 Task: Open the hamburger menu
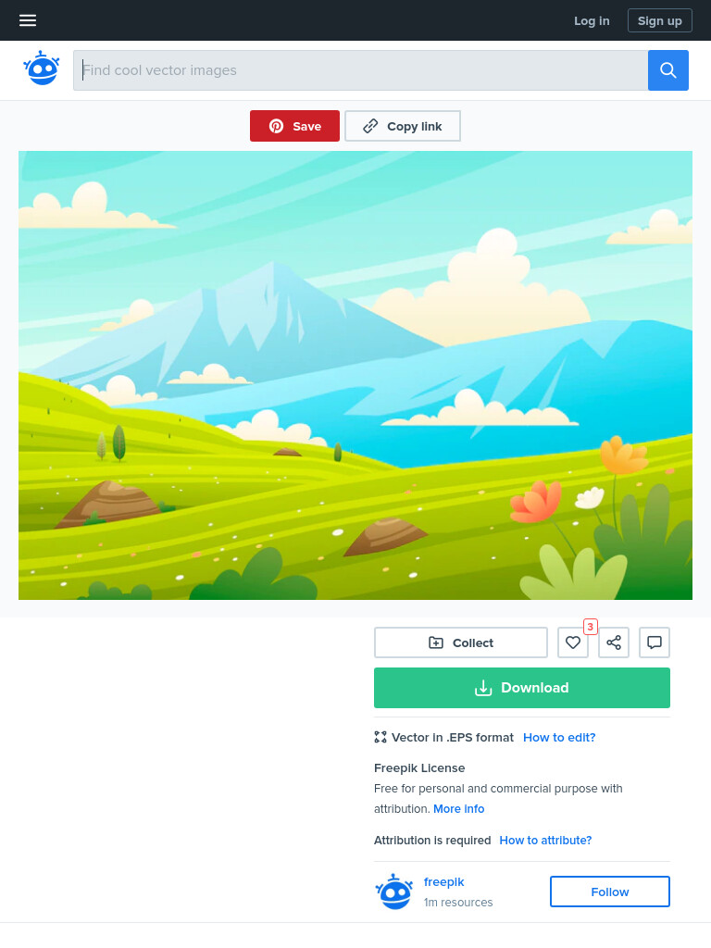click(x=28, y=20)
